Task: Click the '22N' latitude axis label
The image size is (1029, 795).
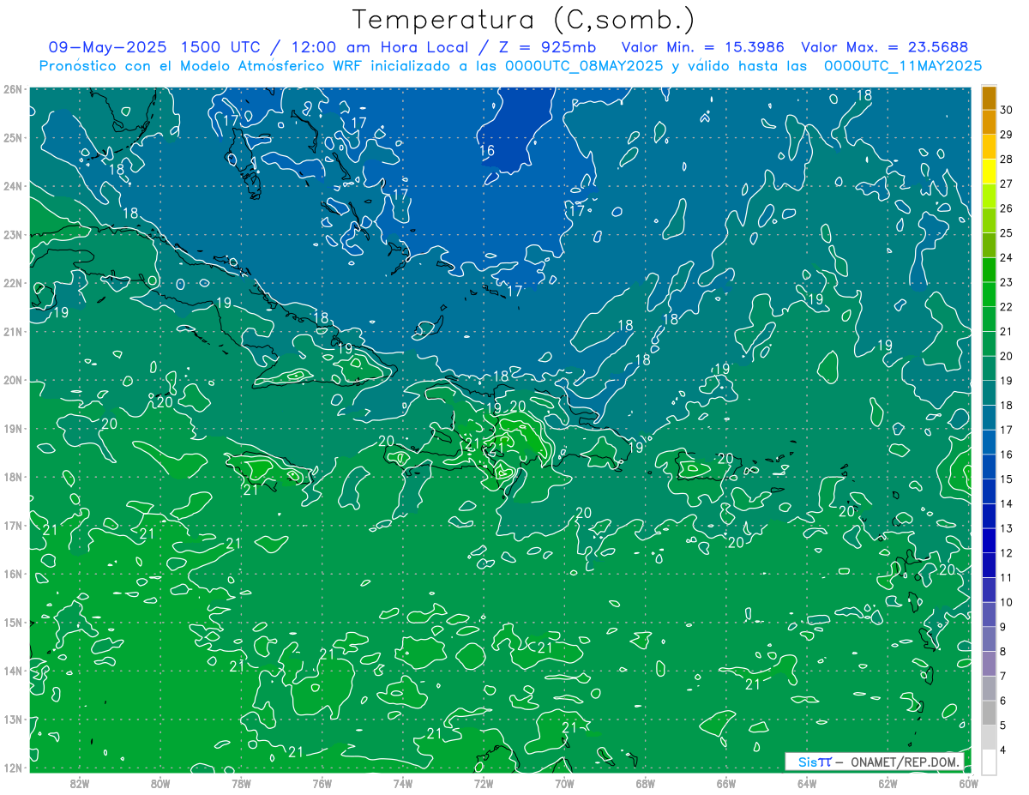Action: tap(13, 283)
